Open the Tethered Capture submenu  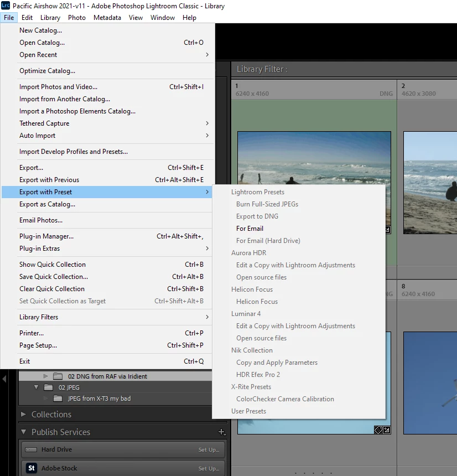[x=107, y=123]
